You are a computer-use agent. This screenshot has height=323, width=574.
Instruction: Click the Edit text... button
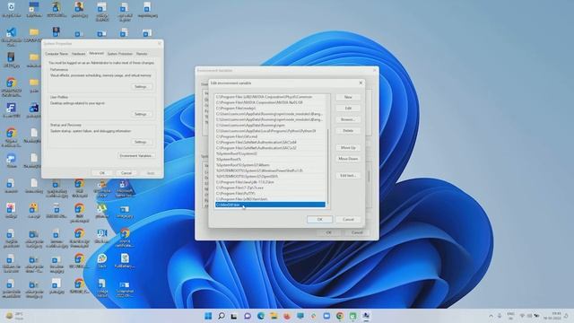[348, 176]
